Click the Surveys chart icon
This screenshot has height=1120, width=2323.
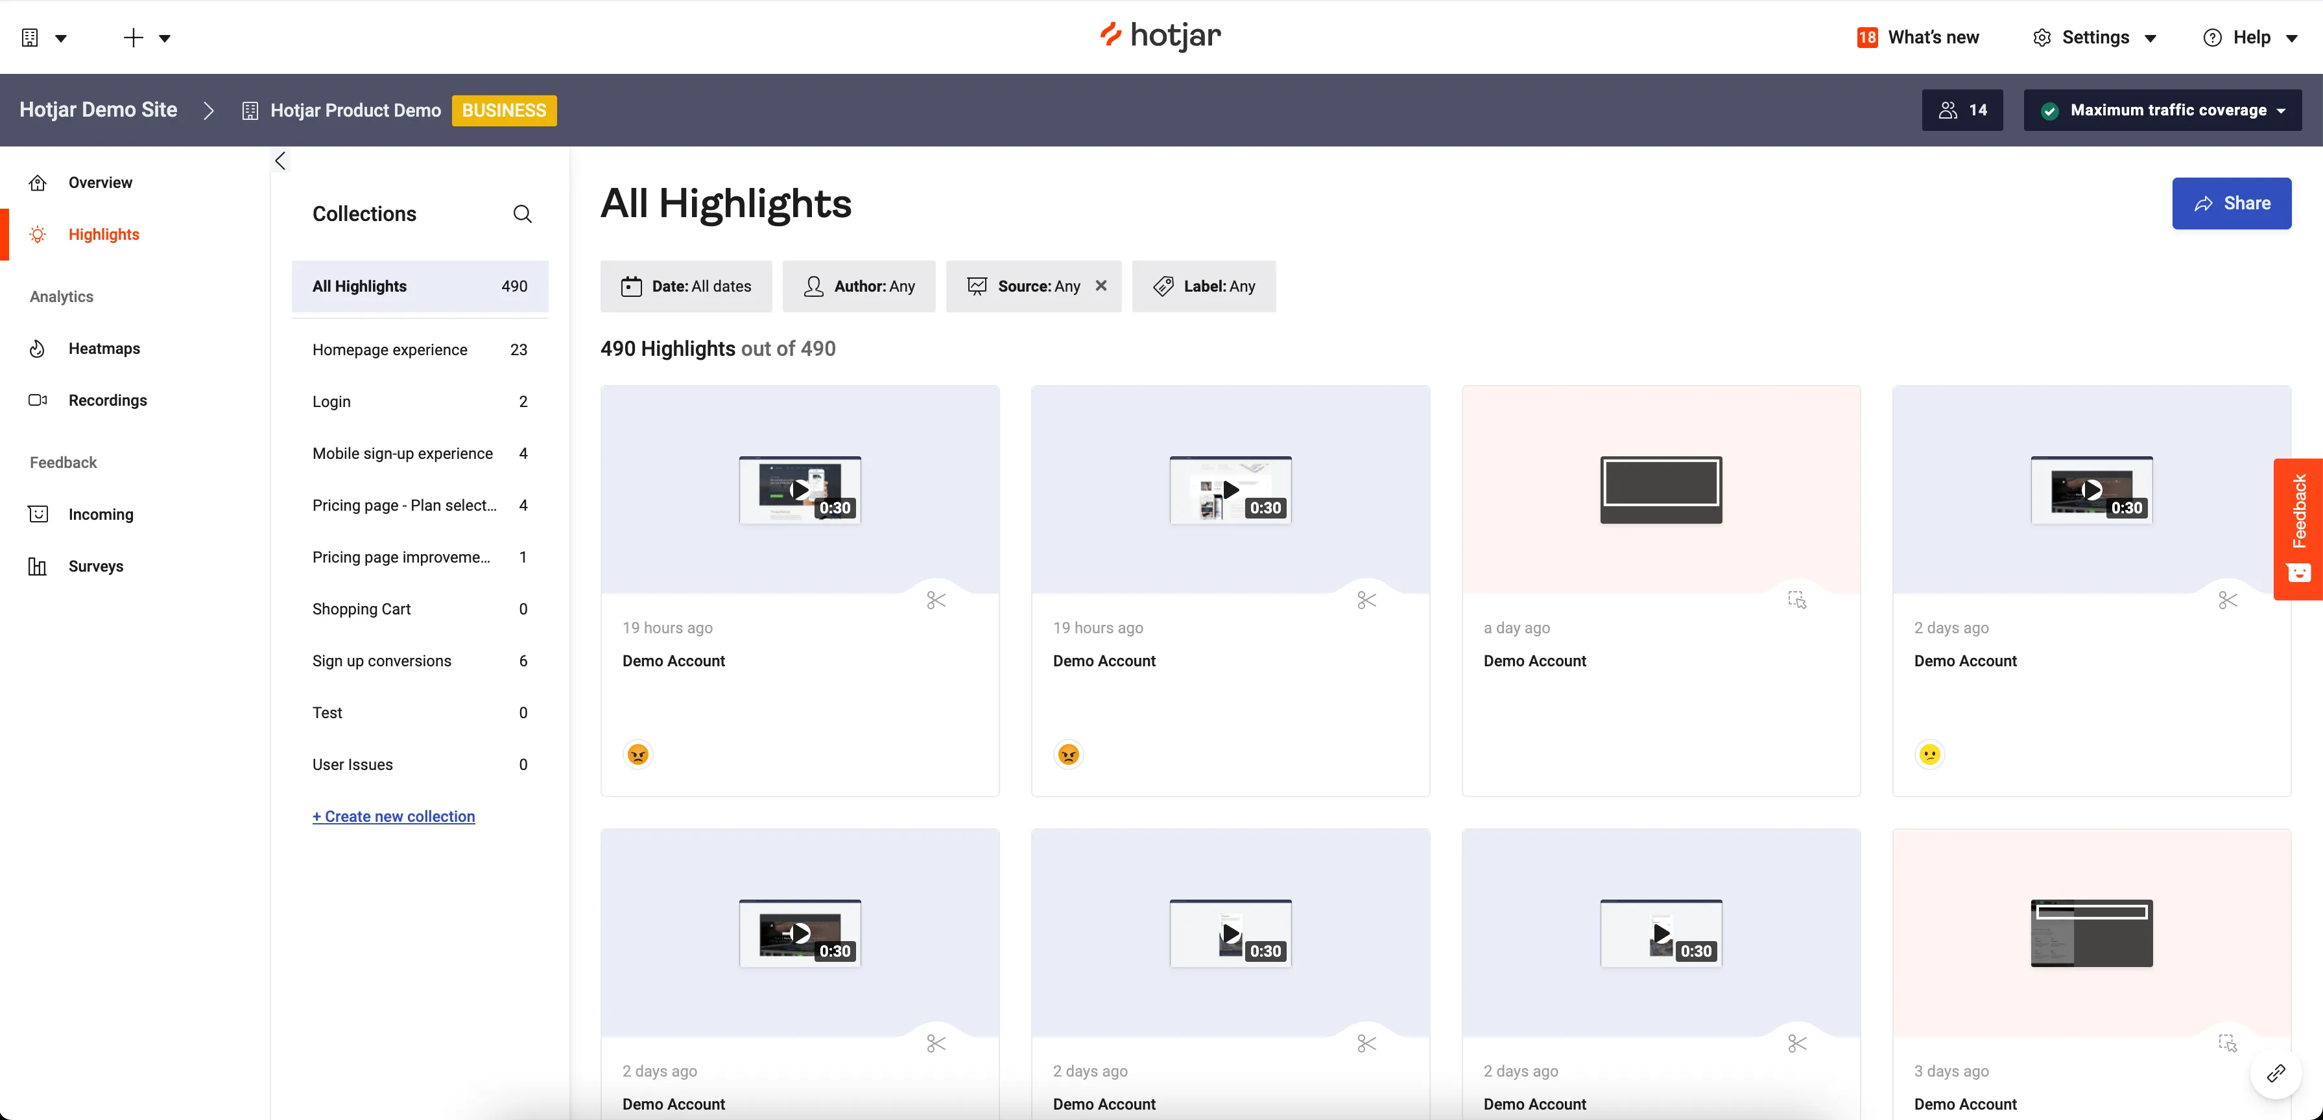click(x=37, y=566)
